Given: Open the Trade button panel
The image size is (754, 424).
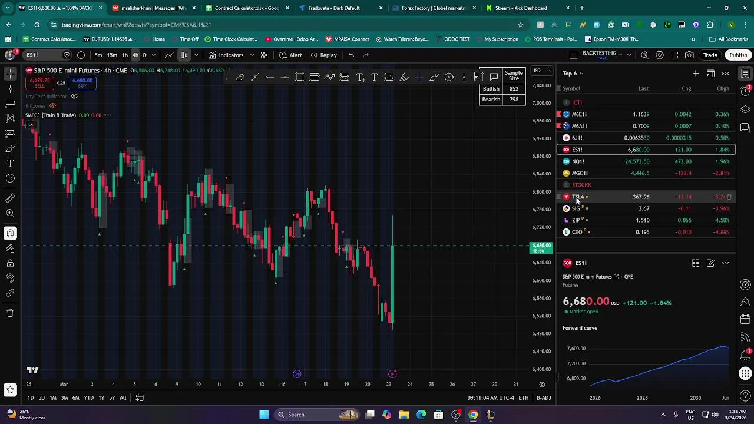Looking at the screenshot, I should (x=710, y=55).
